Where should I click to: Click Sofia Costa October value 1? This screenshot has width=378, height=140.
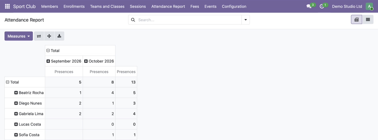tap(99, 135)
